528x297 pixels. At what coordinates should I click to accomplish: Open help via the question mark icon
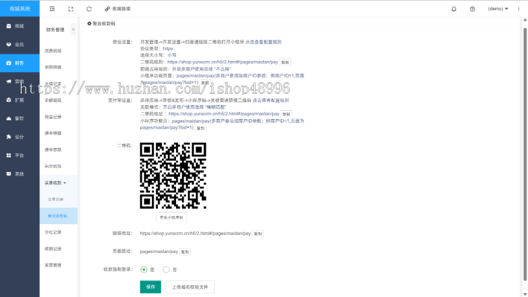pos(472,9)
